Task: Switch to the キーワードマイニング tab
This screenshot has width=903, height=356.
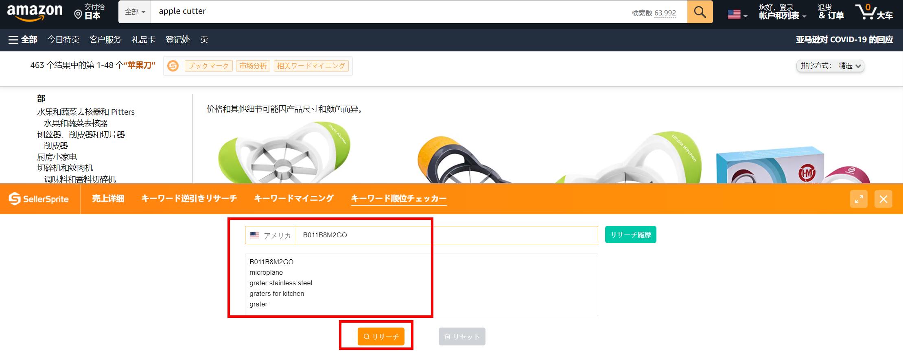Action: point(294,199)
